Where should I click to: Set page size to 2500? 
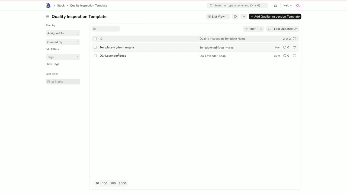pyautogui.click(x=123, y=183)
